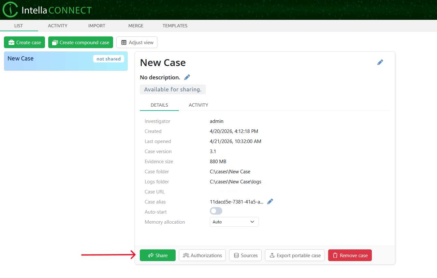Viewport: 437px width, 278px height.
Task: Click the Intella Connect logo icon
Action: point(10,10)
